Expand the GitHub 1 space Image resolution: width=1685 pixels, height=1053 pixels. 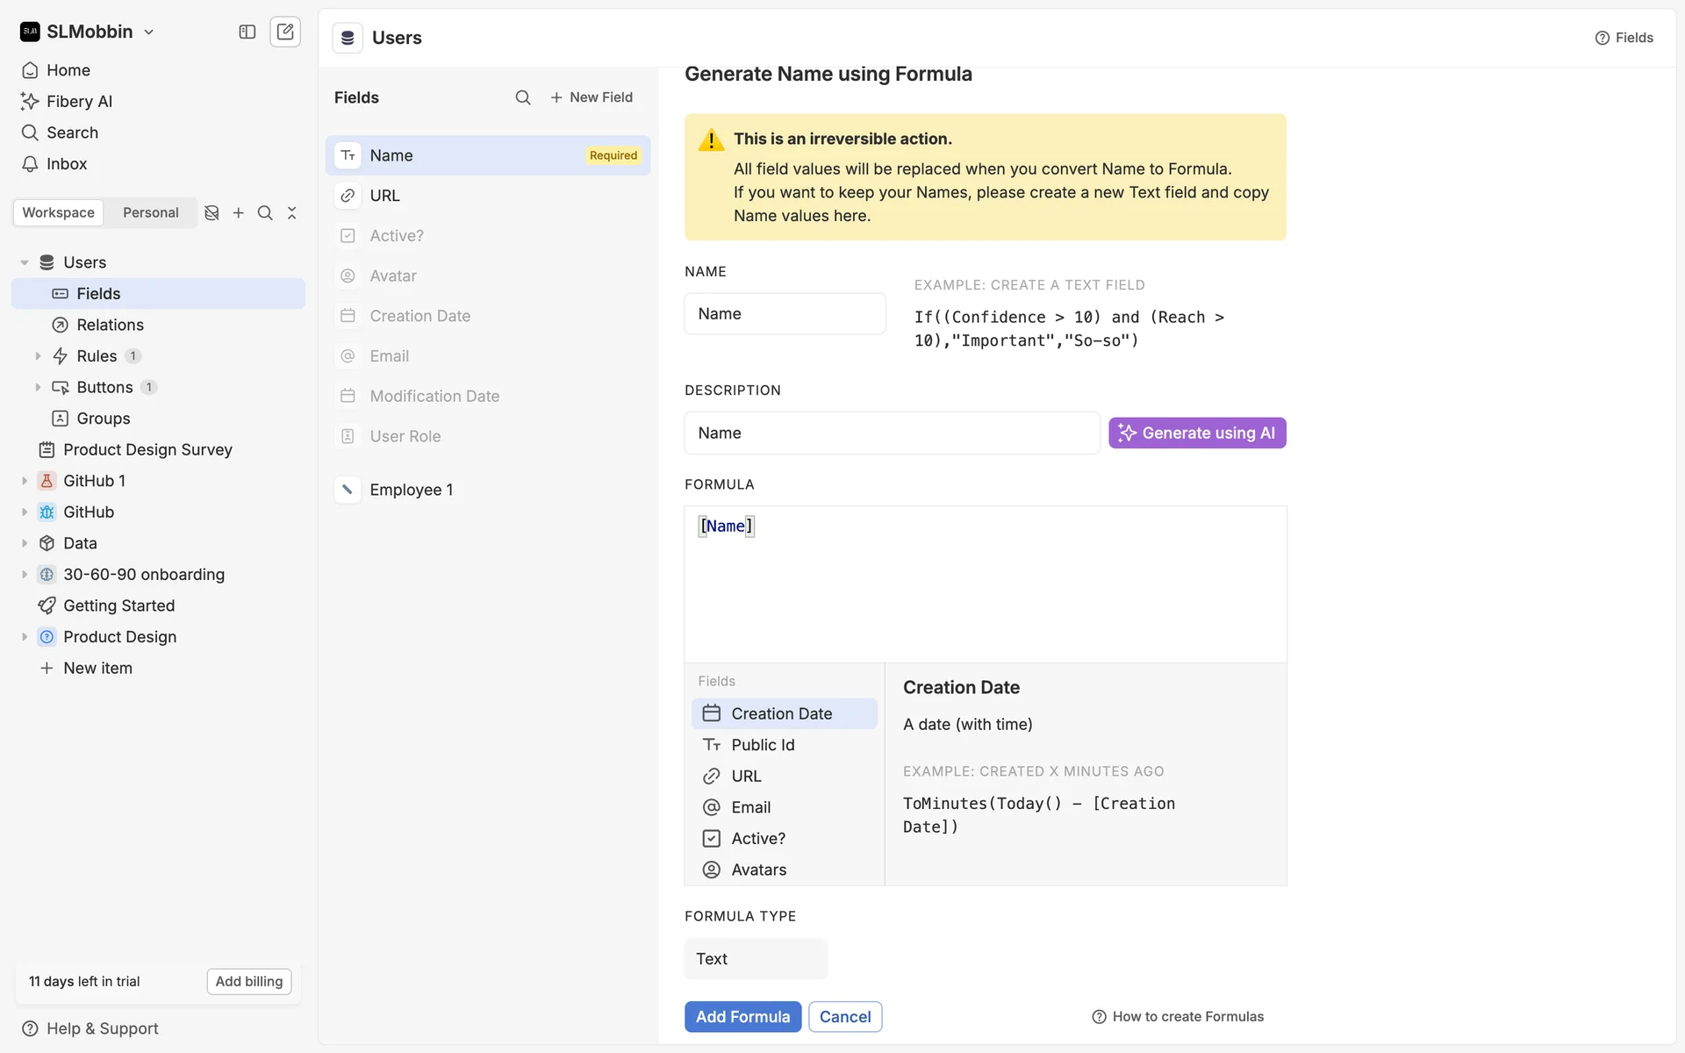coord(25,481)
